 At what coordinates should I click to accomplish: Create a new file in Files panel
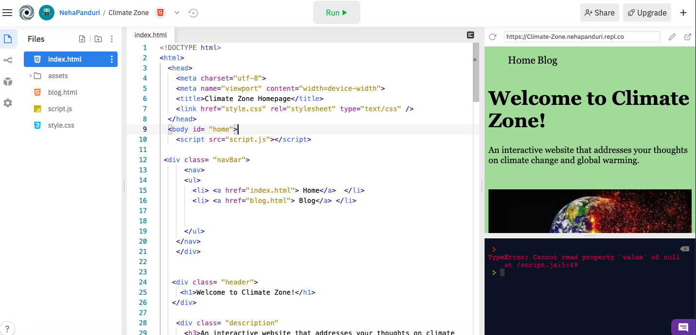tap(82, 39)
